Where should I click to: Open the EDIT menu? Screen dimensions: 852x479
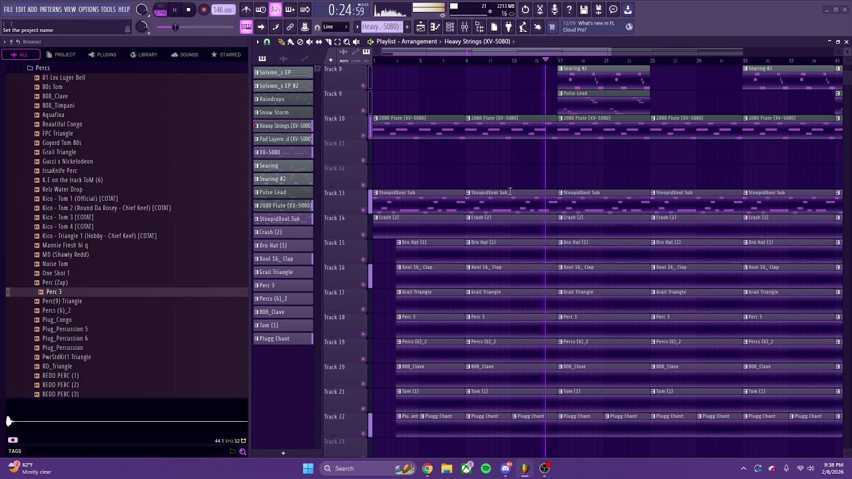pyautogui.click(x=21, y=9)
